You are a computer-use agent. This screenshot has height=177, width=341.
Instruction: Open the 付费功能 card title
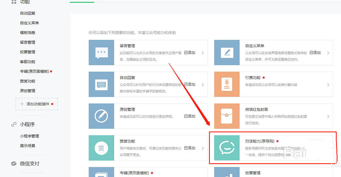click(253, 77)
